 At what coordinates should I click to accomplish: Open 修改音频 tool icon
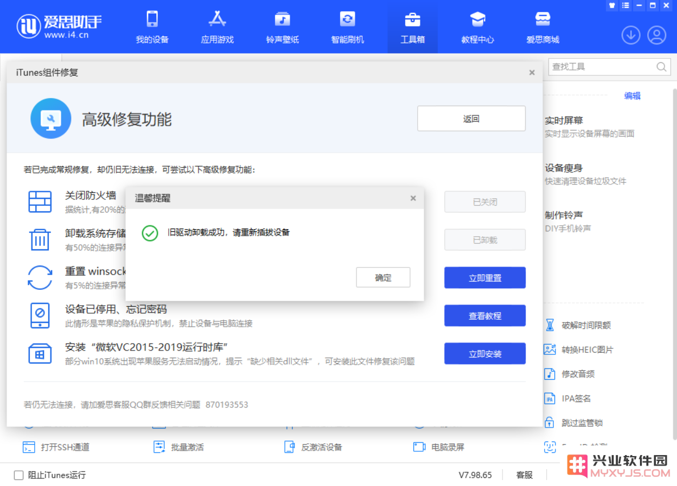point(550,374)
